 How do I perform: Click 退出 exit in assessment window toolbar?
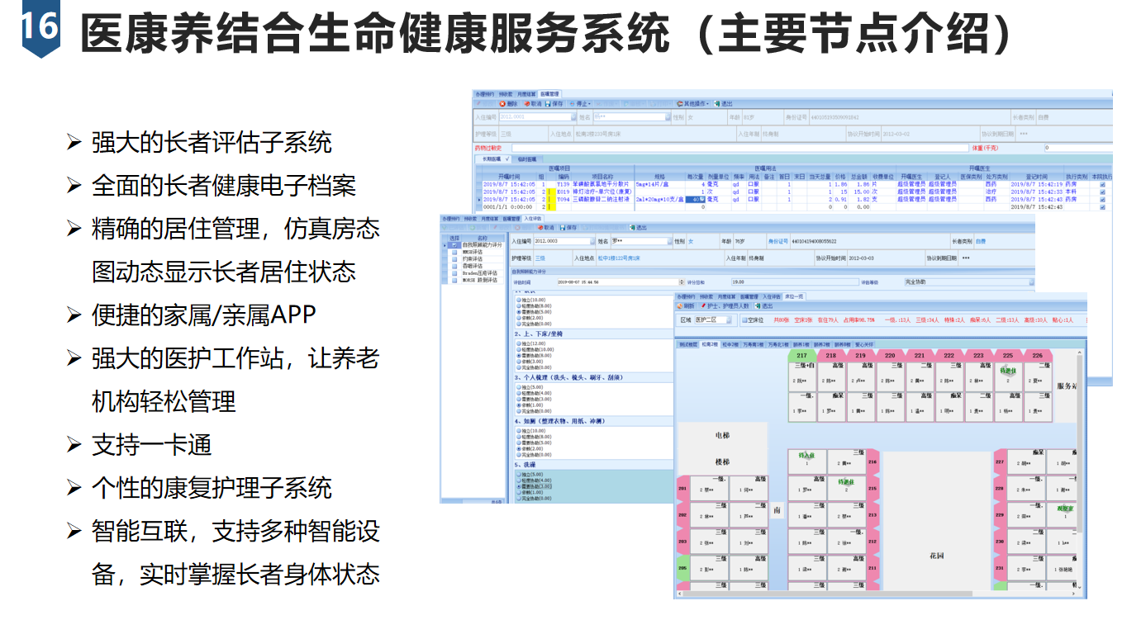coord(638,227)
